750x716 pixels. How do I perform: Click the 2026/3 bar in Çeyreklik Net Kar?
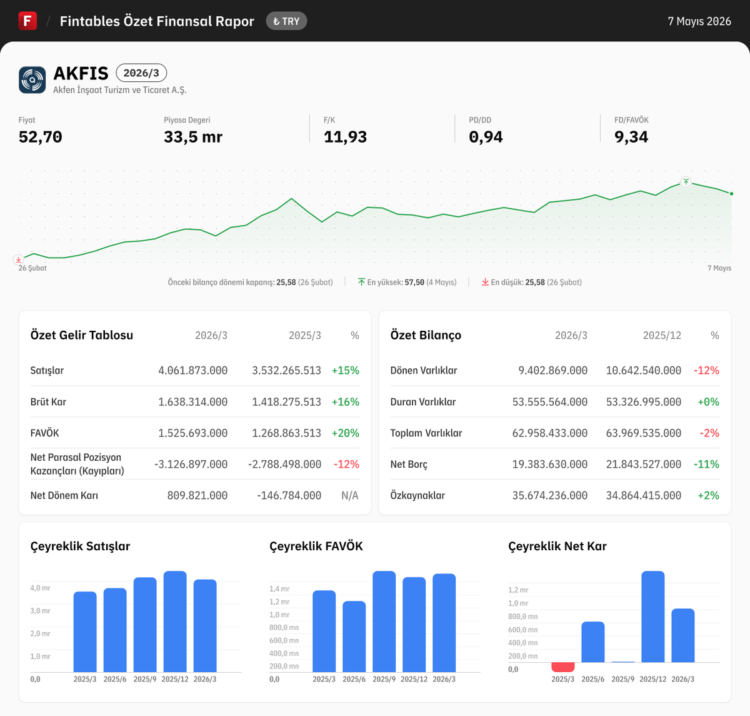tap(683, 635)
